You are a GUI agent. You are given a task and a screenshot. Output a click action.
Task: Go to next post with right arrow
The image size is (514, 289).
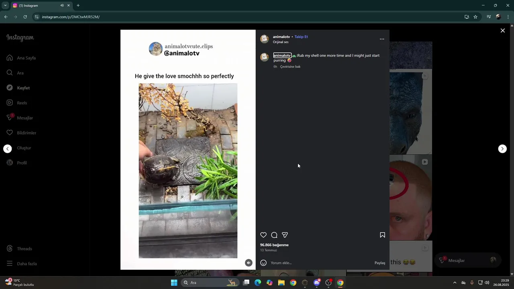point(502,149)
